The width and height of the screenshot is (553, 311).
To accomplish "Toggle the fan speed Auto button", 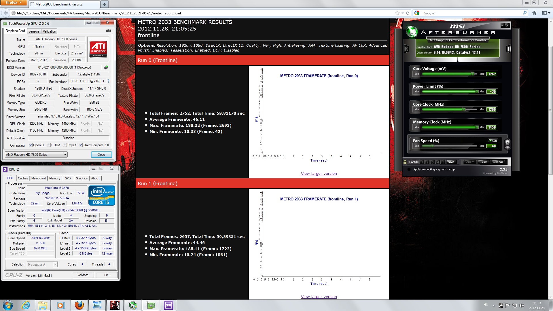I will tap(493, 141).
